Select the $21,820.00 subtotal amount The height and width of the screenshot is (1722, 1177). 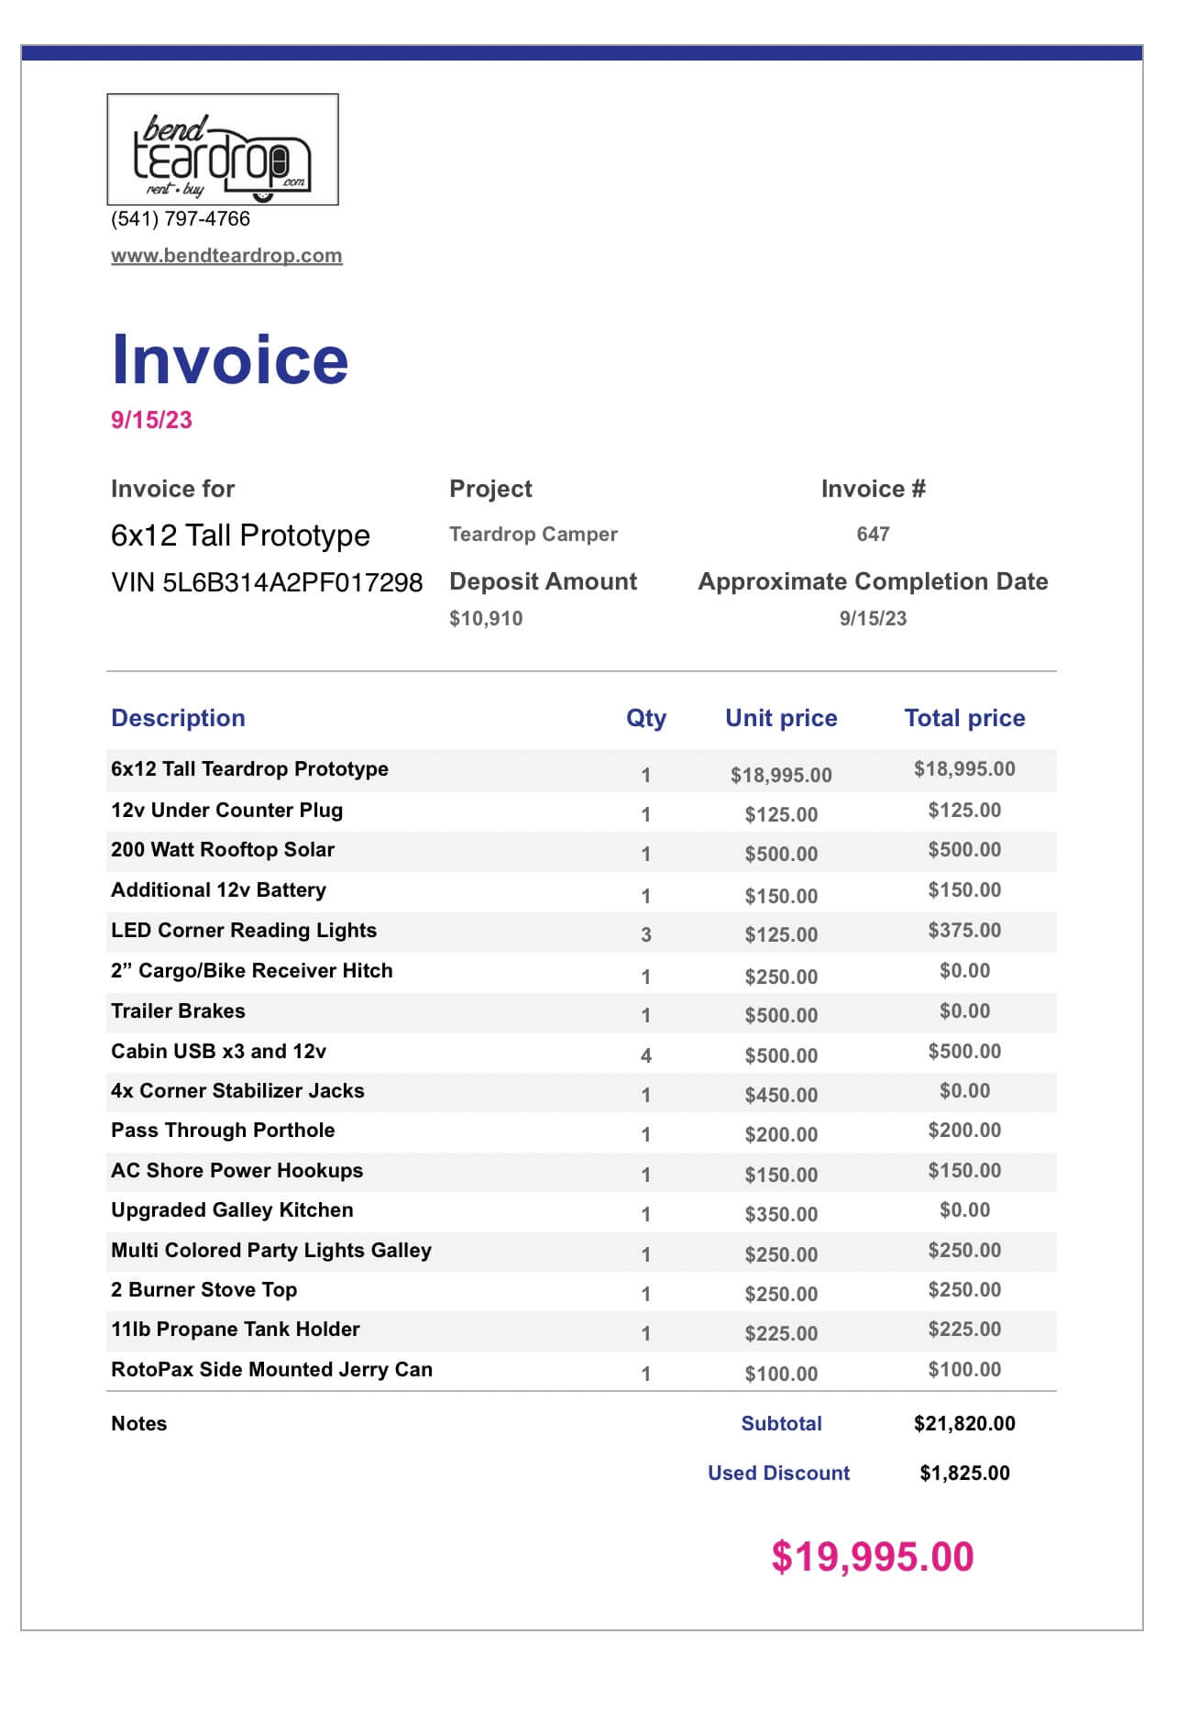coord(964,1424)
